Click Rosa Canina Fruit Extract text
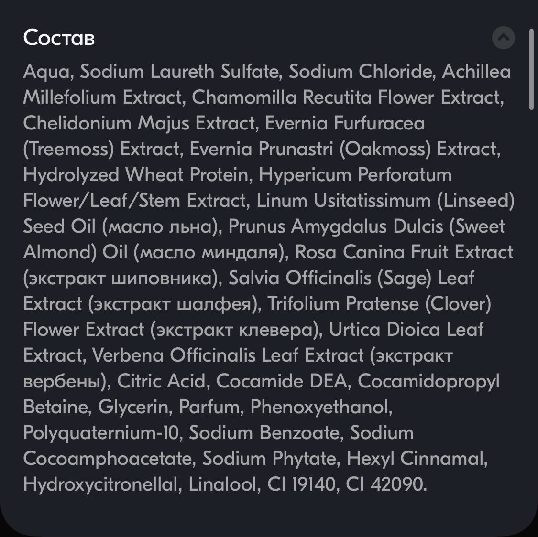538x537 pixels. pyautogui.click(x=404, y=252)
